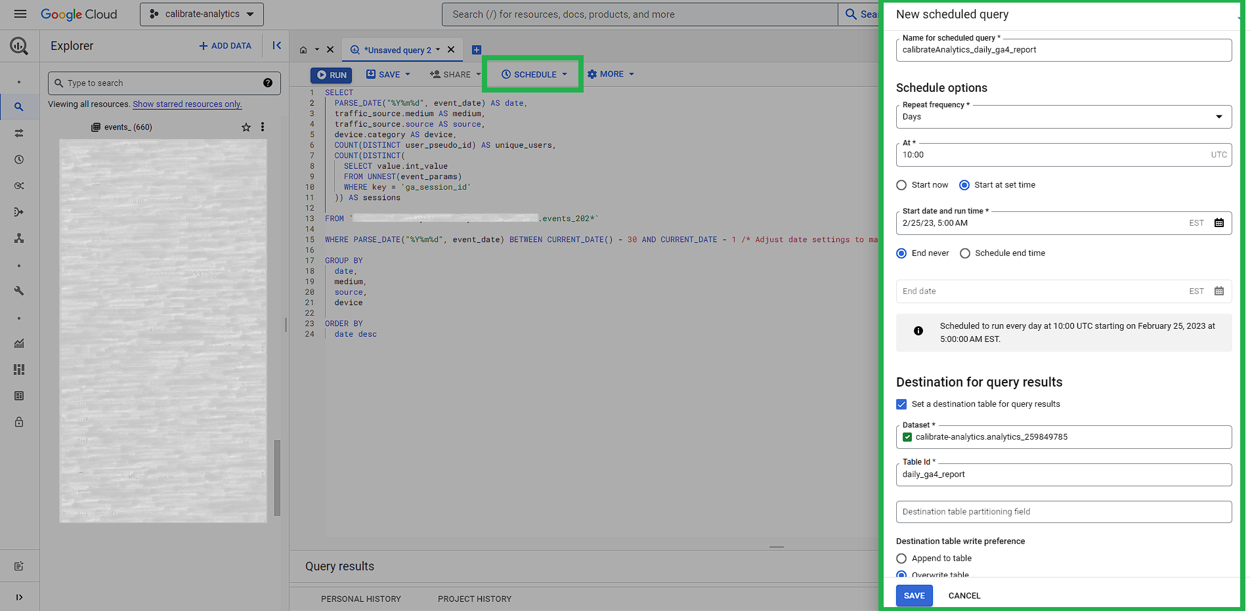
Task: Open the wrench administration icon in sidebar
Action: tap(19, 291)
